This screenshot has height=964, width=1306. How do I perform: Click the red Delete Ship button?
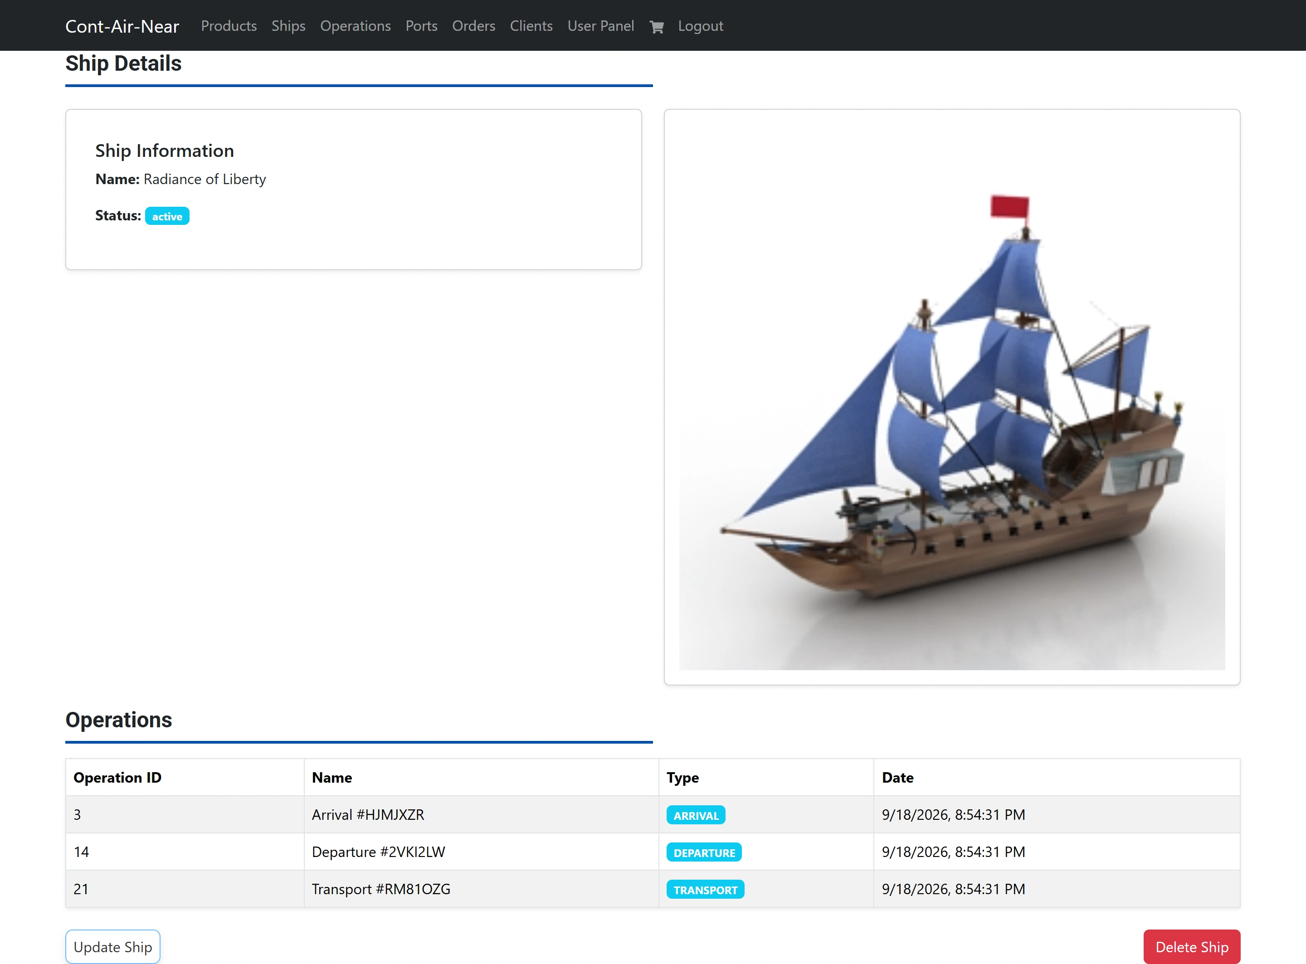pos(1192,946)
